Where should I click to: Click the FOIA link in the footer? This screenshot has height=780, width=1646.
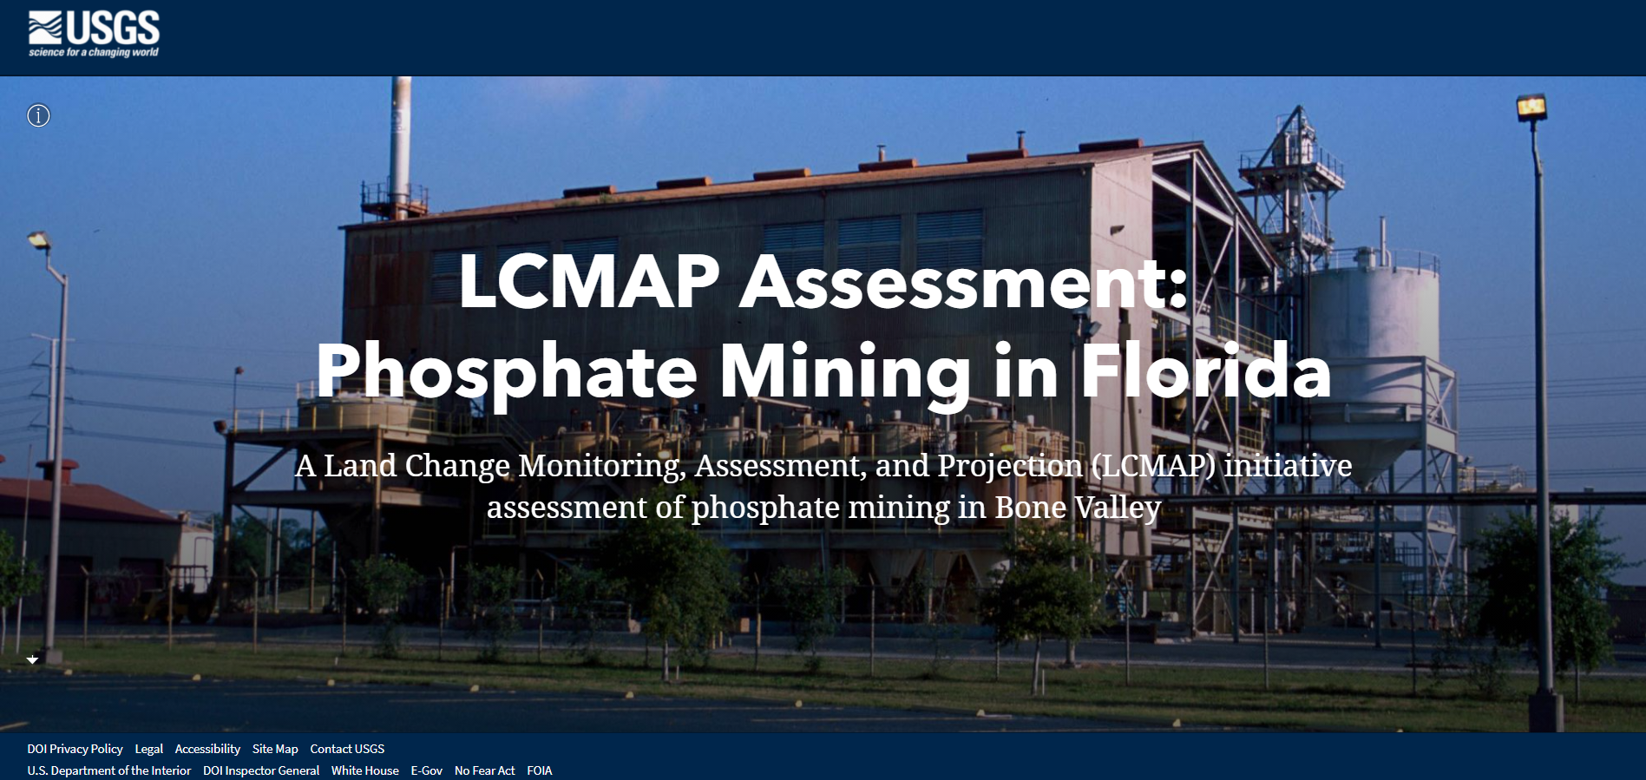click(x=540, y=770)
